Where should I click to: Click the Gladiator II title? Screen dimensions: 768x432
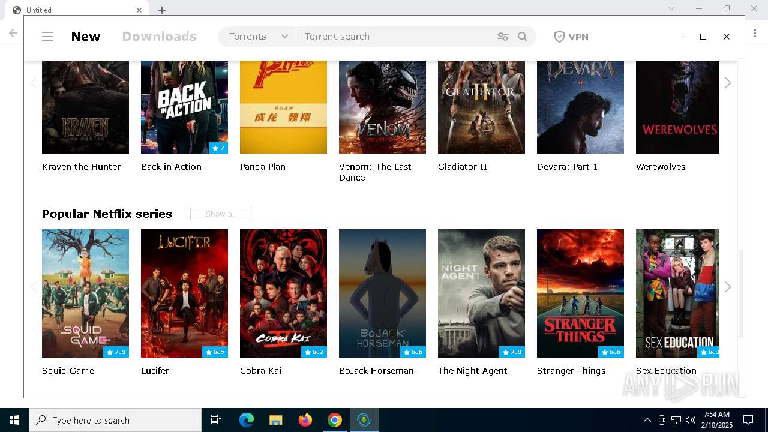point(462,167)
